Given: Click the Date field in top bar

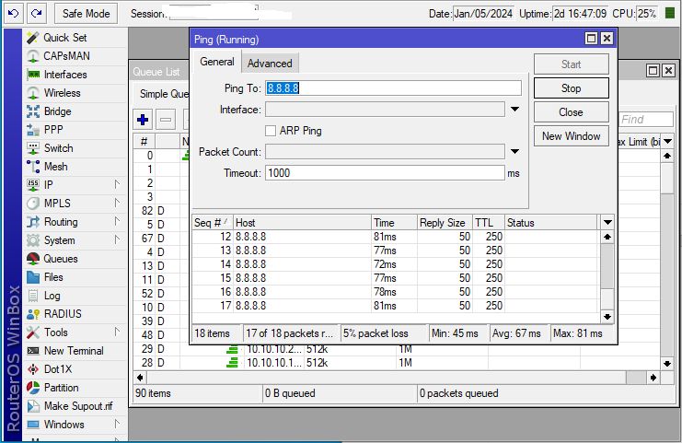Looking at the screenshot, I should point(483,14).
